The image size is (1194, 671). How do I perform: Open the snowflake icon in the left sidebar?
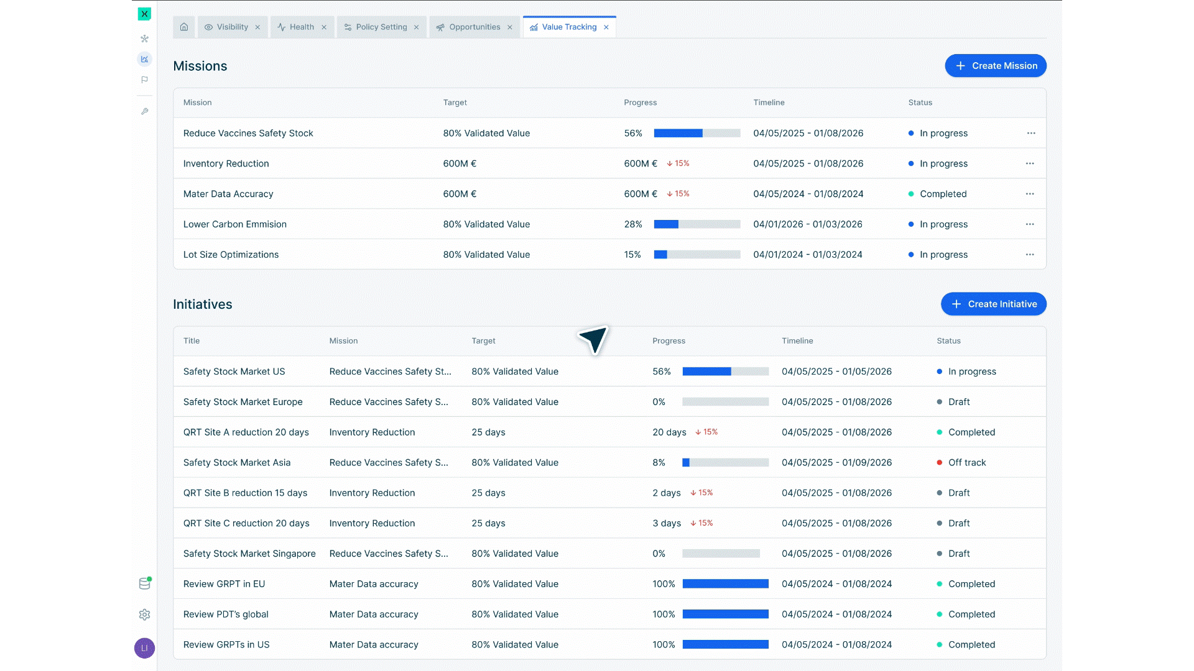(144, 39)
